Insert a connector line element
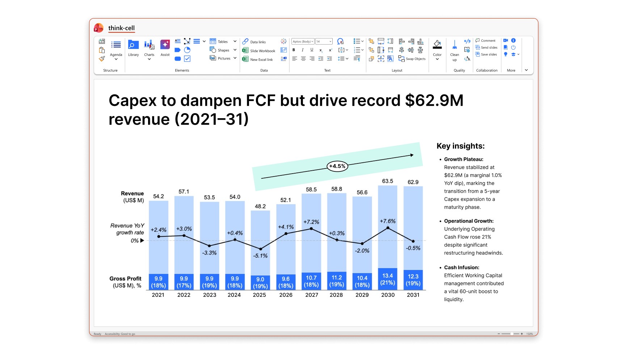The height and width of the screenshot is (353, 627). coord(187,41)
